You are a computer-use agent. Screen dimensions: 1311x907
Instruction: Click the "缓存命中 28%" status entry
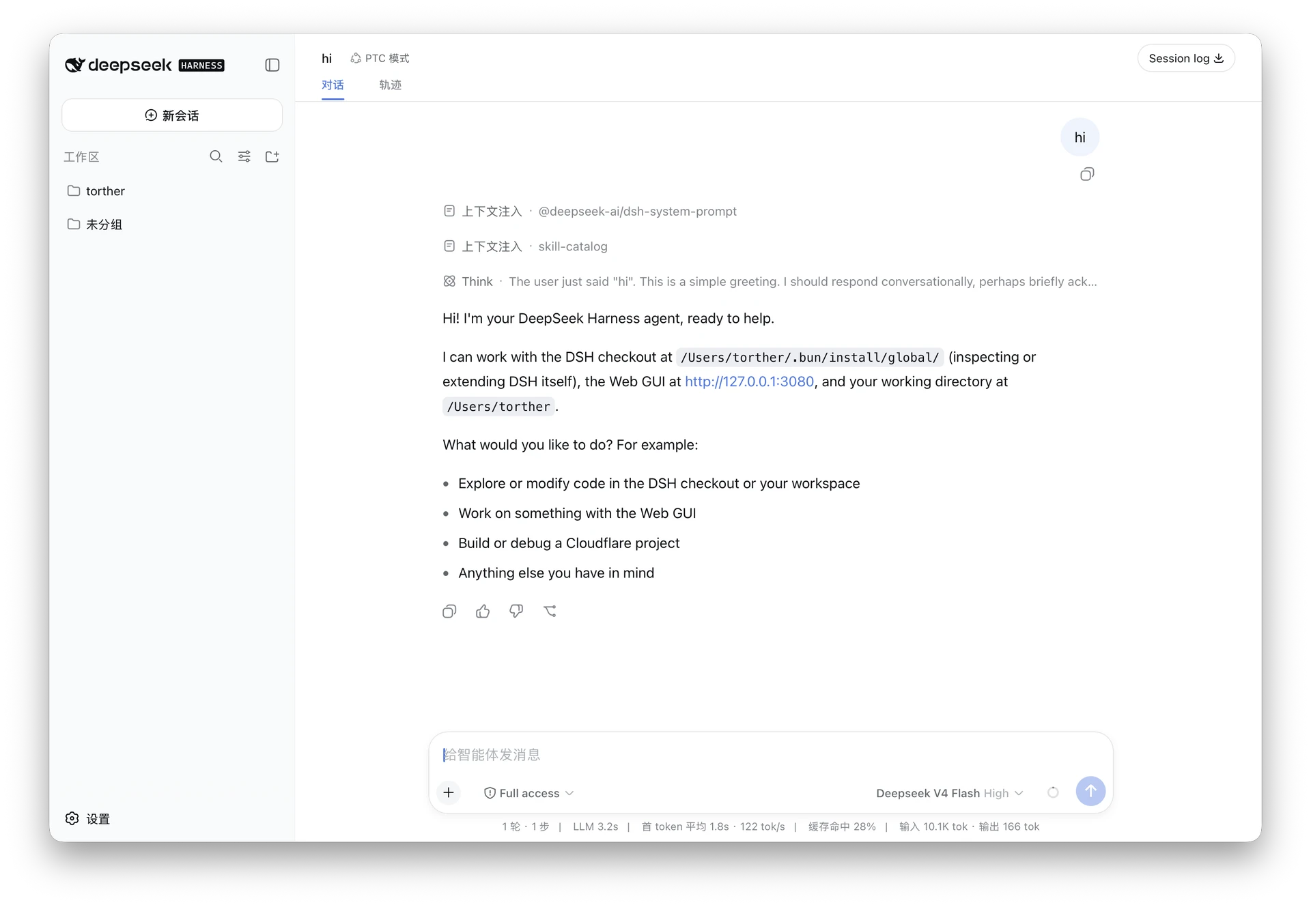point(842,826)
